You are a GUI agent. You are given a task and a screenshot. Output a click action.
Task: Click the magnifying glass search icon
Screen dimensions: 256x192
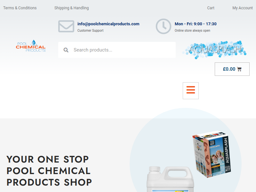[66, 50]
